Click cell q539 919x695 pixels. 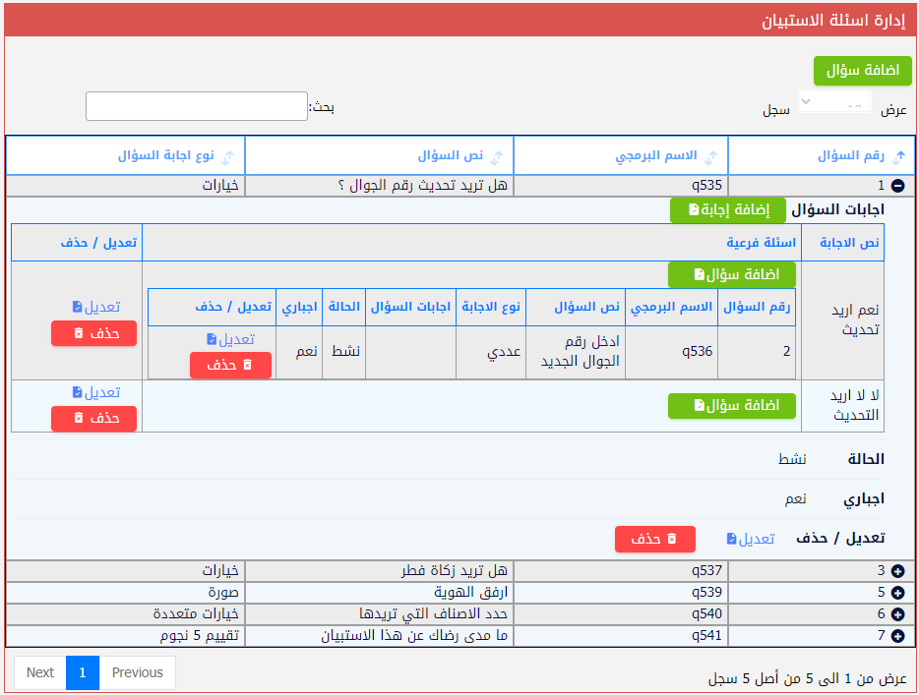[x=621, y=593]
